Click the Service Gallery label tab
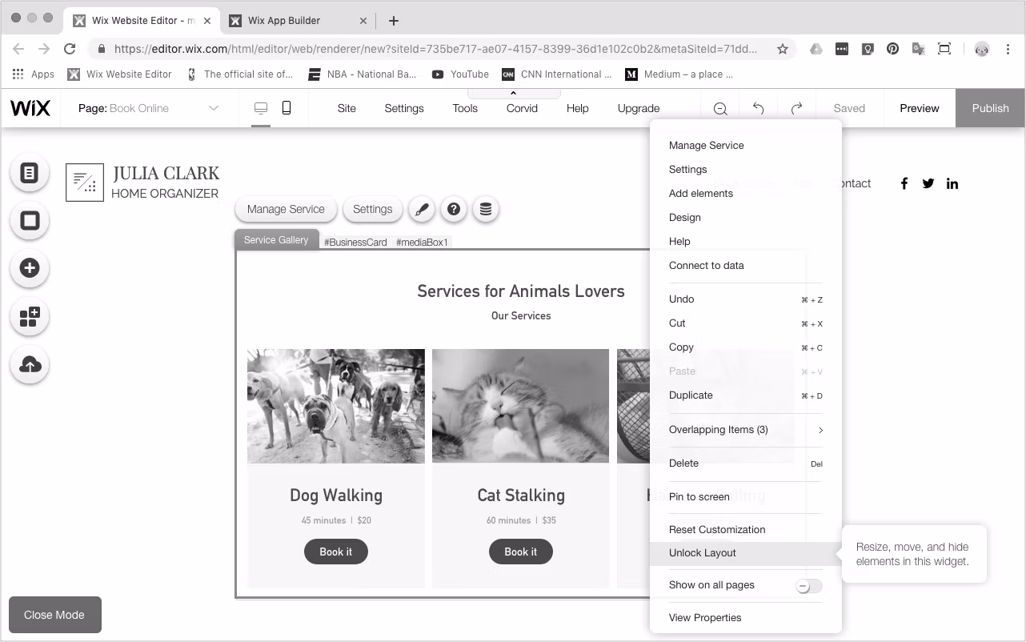The width and height of the screenshot is (1026, 642). click(276, 240)
